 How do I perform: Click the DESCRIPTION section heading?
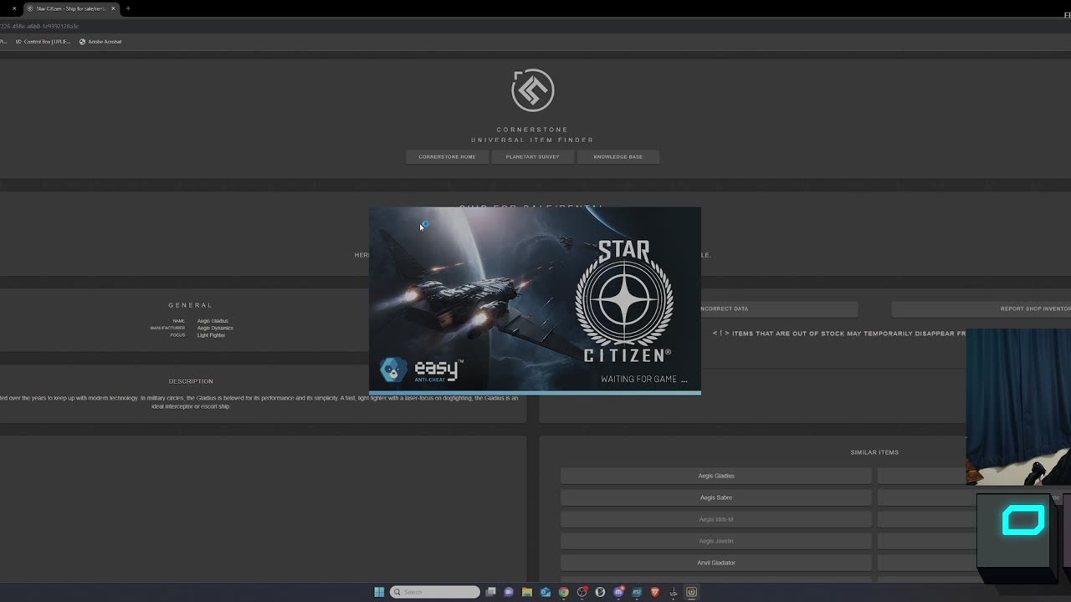click(x=191, y=381)
